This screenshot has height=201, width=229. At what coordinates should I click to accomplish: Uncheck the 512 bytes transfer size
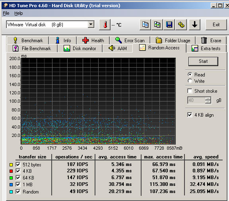tap(18, 164)
